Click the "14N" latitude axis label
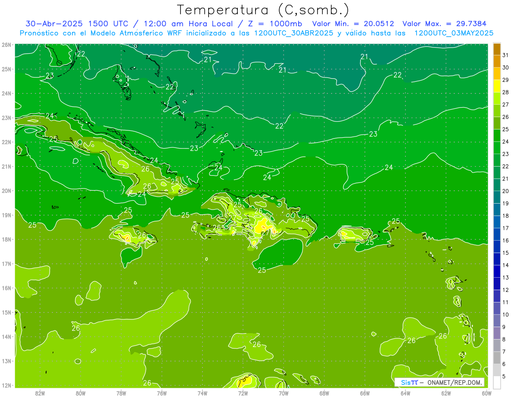517x399 pixels. pos(6,337)
